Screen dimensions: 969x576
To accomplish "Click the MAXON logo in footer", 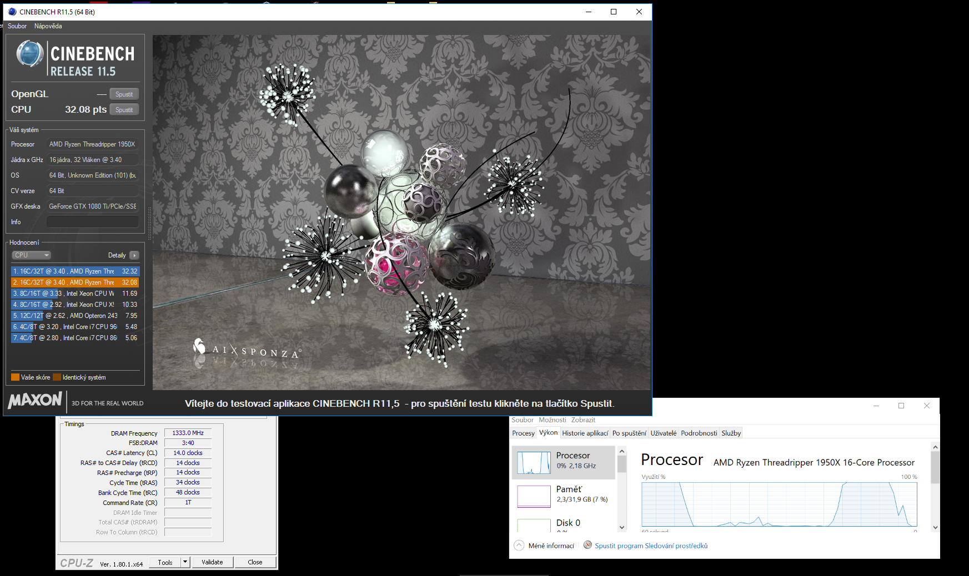I will coord(35,400).
